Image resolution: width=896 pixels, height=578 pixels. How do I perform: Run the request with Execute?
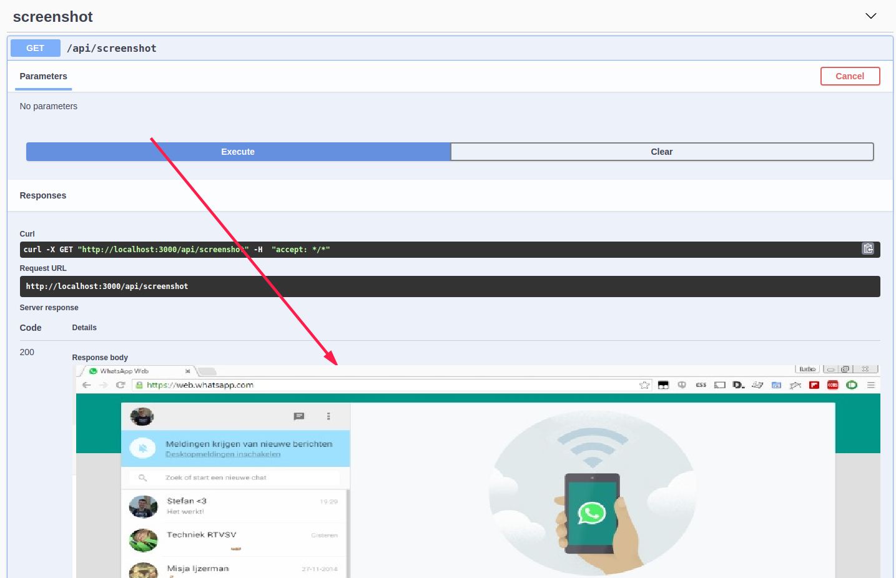(x=238, y=152)
